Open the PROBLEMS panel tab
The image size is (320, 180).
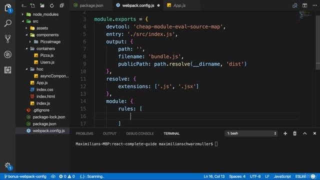(x=84, y=133)
